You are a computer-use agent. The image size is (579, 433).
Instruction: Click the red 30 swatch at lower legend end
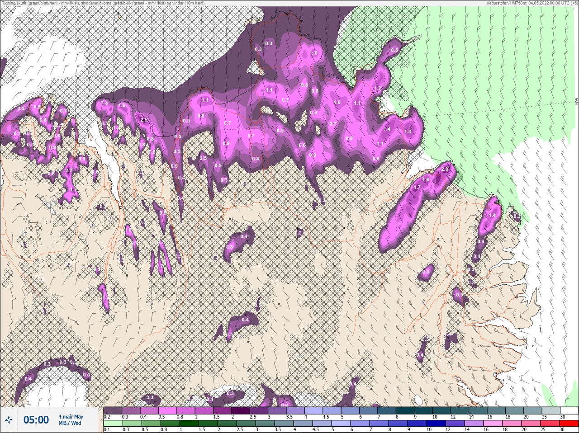pos(570,424)
